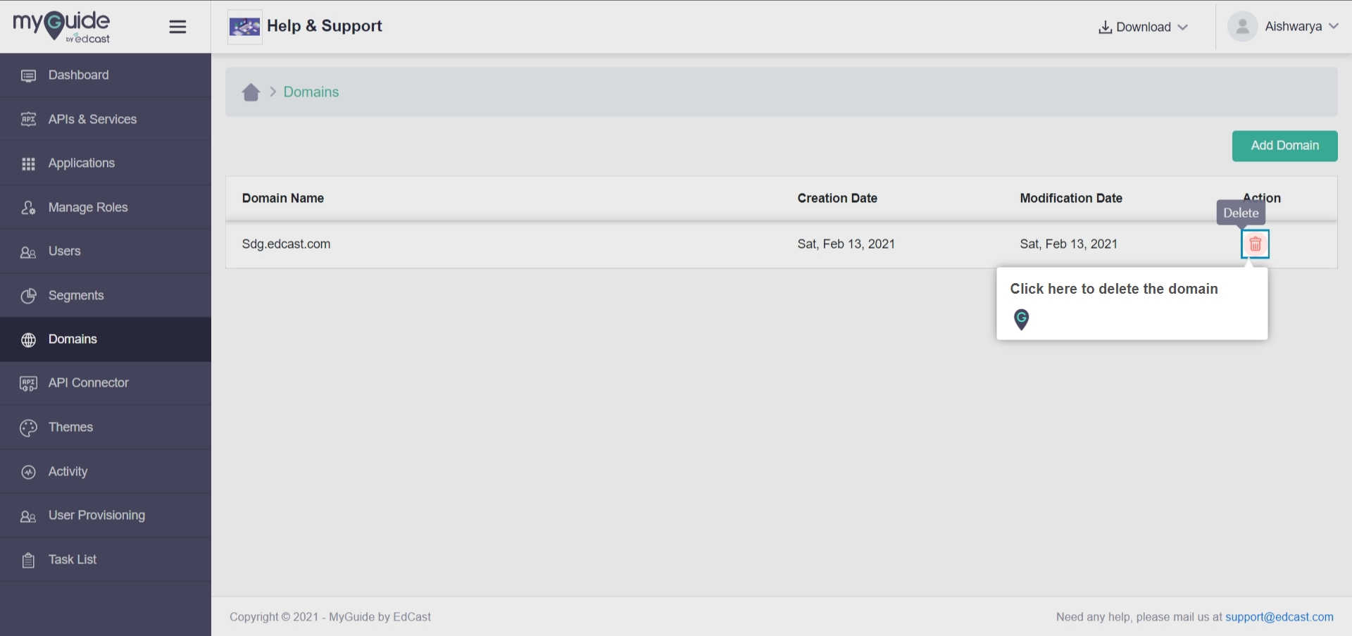The image size is (1352, 636).
Task: Click the Dashboard sidebar icon
Action: (x=28, y=75)
